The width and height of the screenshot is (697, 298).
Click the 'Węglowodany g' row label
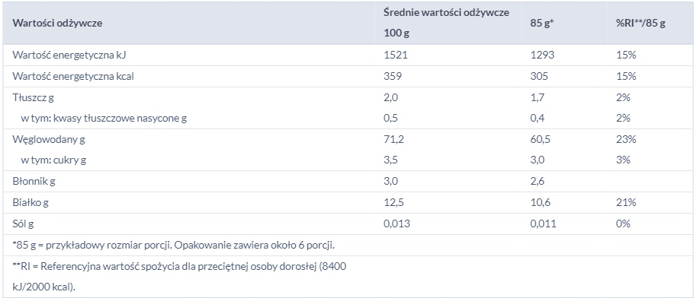coord(49,140)
